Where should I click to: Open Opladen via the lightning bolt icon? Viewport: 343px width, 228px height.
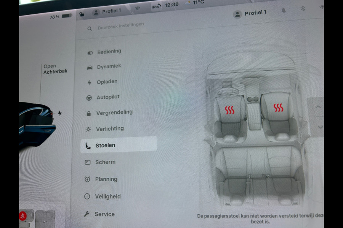coord(89,82)
